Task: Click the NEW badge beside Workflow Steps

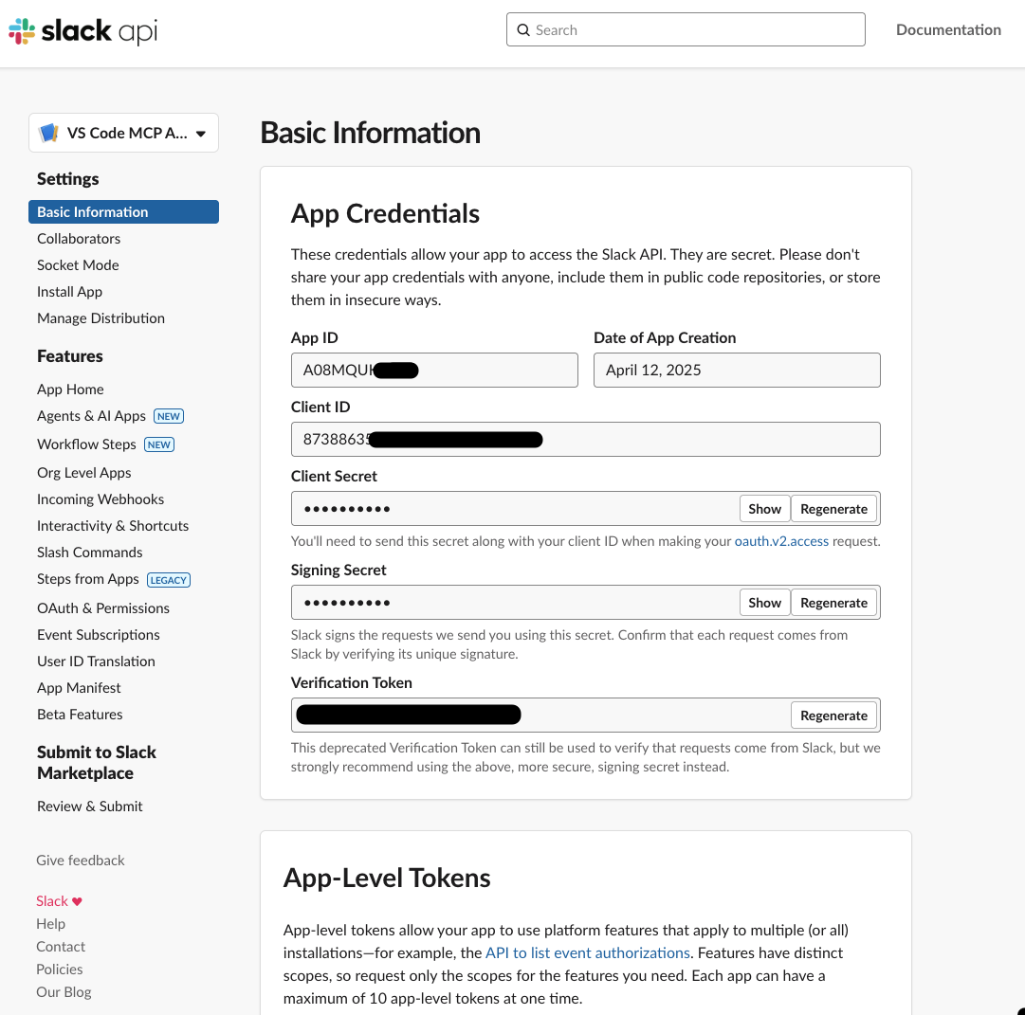Action: tap(158, 444)
